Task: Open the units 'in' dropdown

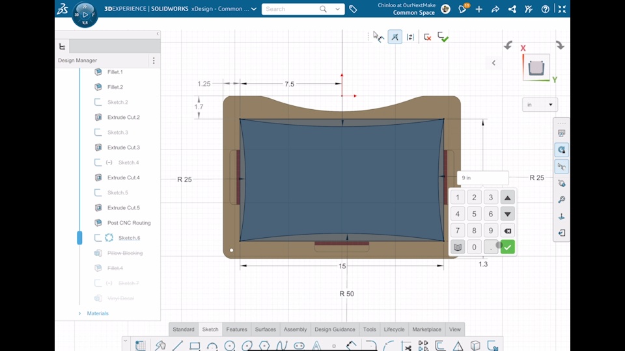Action: click(540, 105)
